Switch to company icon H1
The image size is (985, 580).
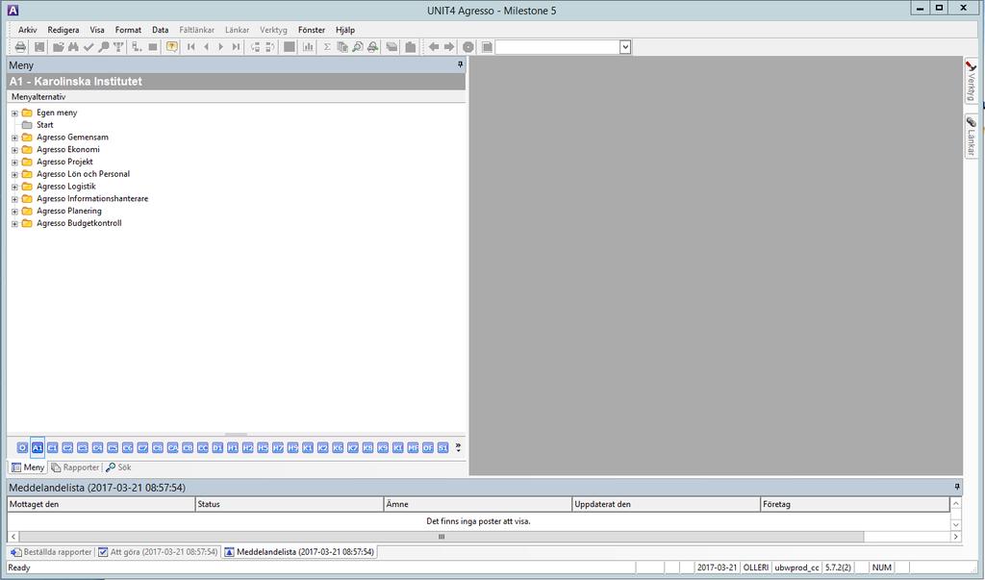(x=233, y=447)
